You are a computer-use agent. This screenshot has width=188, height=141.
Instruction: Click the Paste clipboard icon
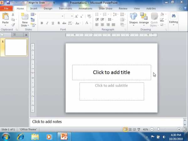[x=5, y=16]
